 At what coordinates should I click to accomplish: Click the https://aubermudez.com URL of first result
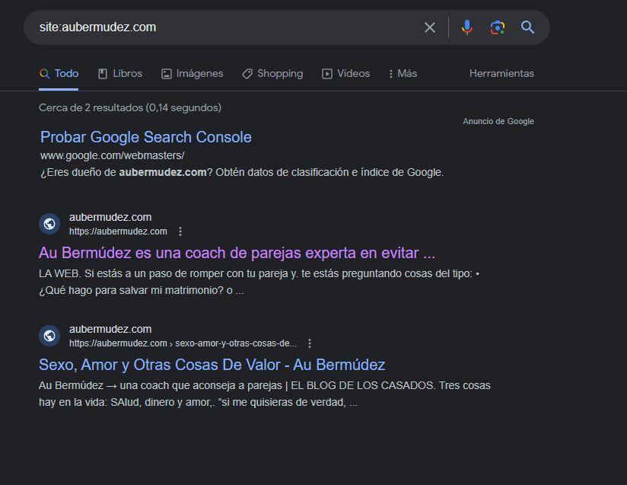[x=118, y=231]
